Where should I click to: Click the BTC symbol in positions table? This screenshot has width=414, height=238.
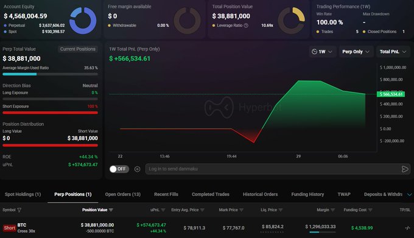click(x=22, y=225)
